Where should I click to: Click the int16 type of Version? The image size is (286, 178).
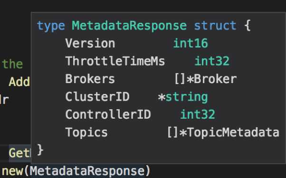point(191,43)
